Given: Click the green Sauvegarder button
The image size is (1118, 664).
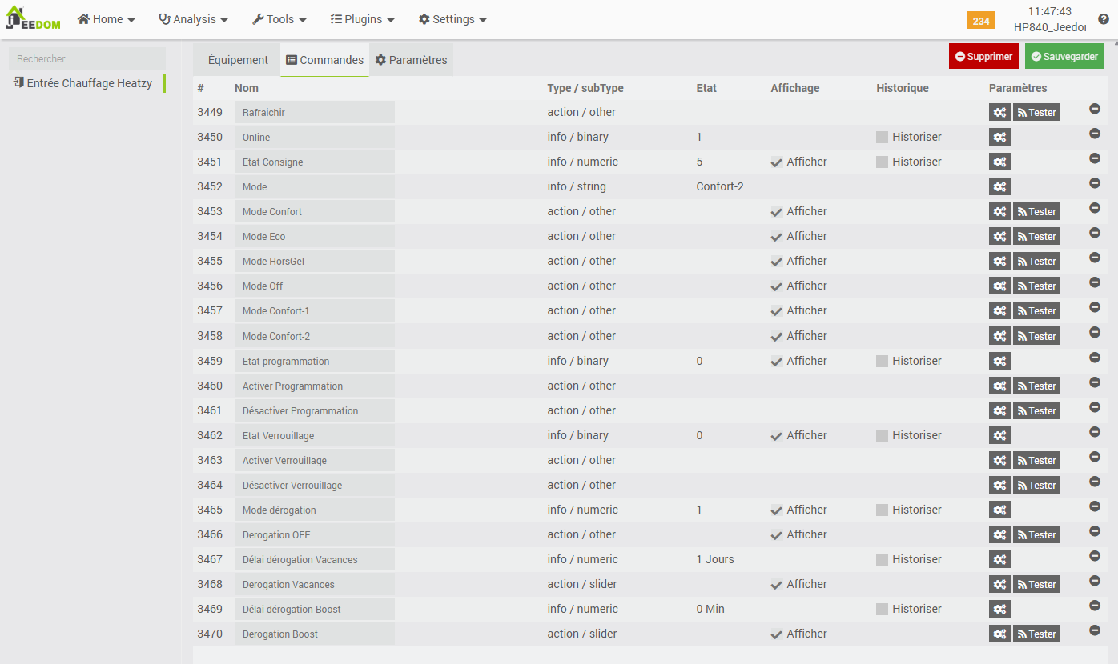Looking at the screenshot, I should coord(1064,57).
